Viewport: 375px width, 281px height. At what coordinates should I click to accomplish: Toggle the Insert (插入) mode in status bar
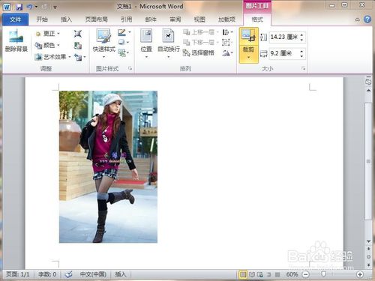121,274
